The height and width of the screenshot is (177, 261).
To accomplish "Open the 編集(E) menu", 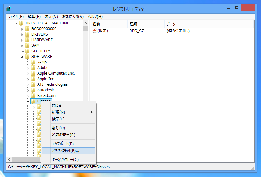I will click(x=34, y=17).
